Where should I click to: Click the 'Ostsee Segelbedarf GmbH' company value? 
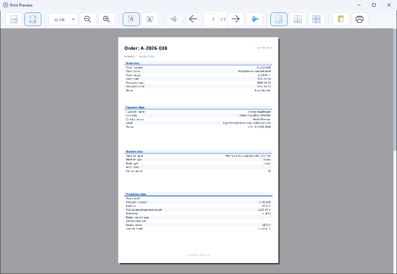tap(255, 115)
